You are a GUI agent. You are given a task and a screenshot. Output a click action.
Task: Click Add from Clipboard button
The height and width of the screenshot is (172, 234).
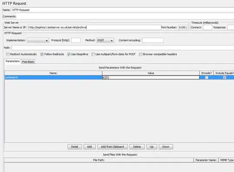(x=113, y=147)
